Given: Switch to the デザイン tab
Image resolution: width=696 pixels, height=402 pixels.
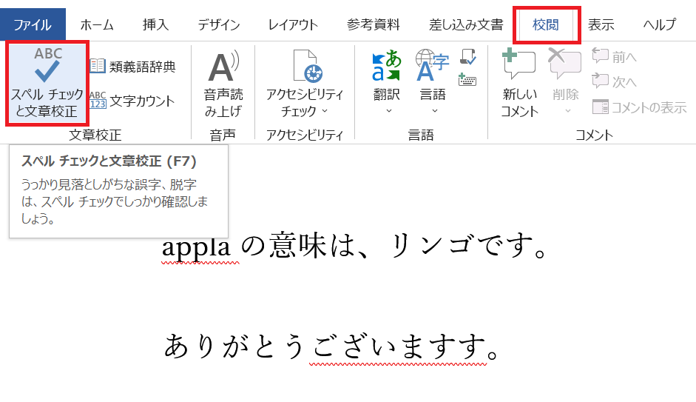Looking at the screenshot, I should point(219,24).
